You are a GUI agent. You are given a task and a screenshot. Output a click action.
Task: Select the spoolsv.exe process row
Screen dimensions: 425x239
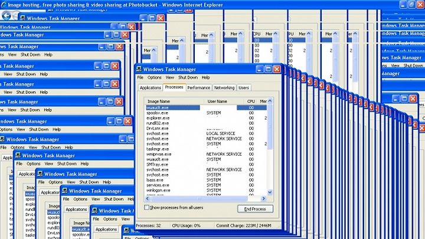click(206, 113)
